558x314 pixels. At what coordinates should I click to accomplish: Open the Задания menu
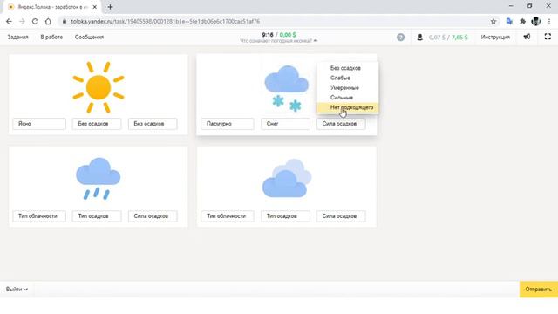pos(17,37)
